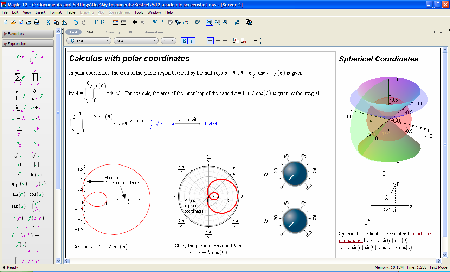The height and width of the screenshot is (272, 450).
Task: Open the Format menu
Action: (56, 12)
